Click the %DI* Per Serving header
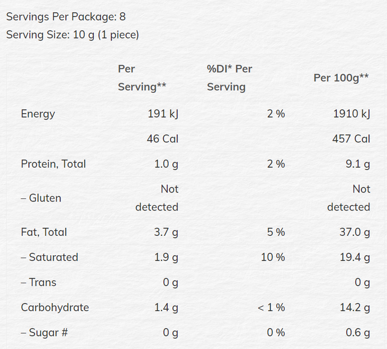This screenshot has width=387, height=349. (229, 78)
